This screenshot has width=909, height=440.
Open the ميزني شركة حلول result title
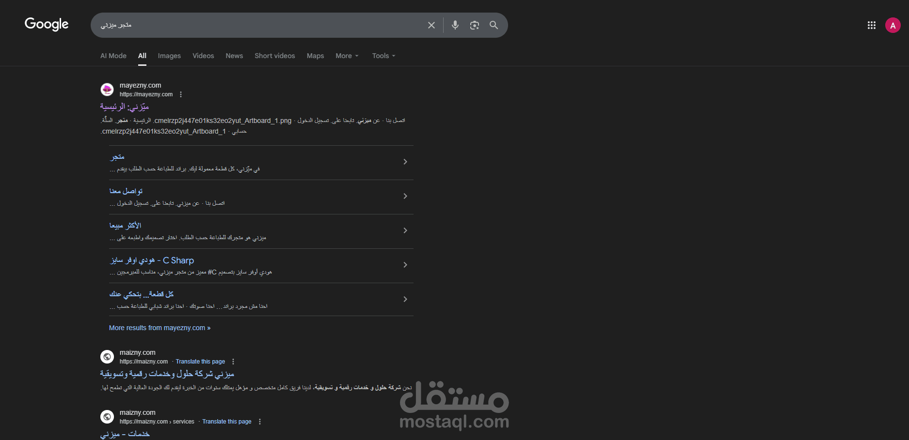click(167, 374)
